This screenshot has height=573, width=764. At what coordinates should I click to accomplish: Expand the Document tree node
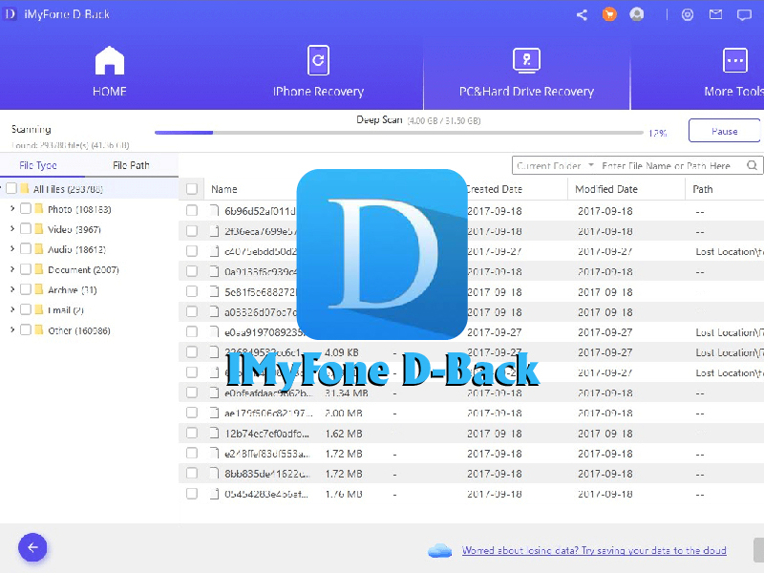pos(12,269)
